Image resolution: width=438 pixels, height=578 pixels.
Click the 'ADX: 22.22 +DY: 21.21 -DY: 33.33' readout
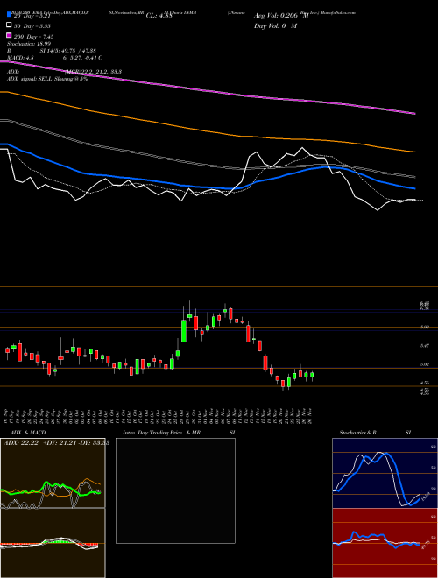[56, 442]
